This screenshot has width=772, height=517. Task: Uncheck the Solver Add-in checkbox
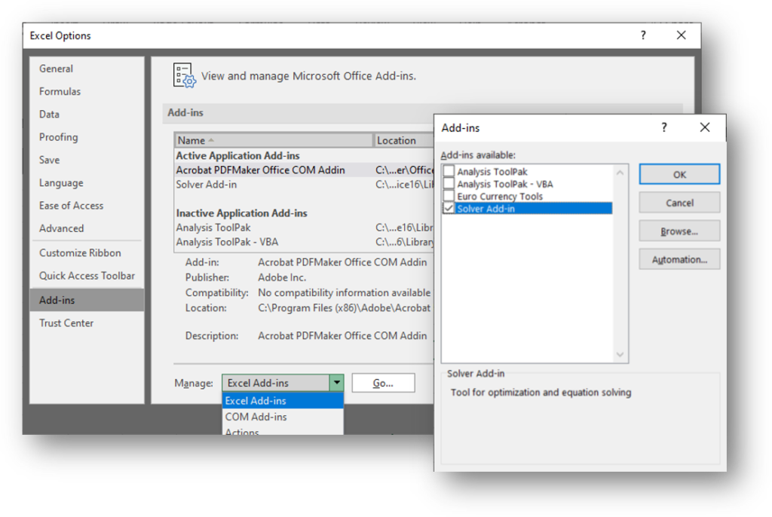(449, 208)
